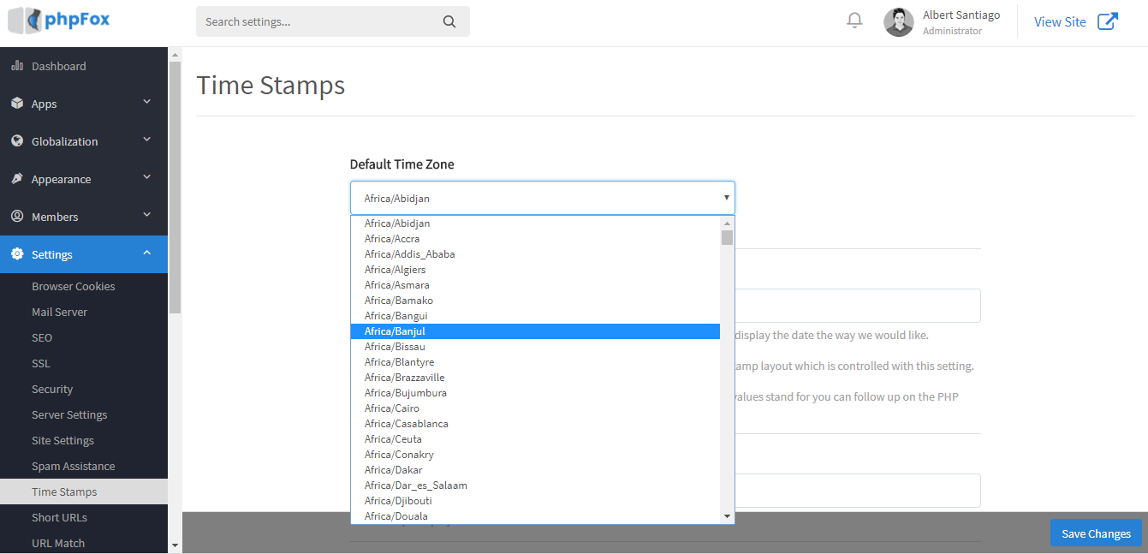Click Albert Santiago's profile avatar

pyautogui.click(x=898, y=22)
